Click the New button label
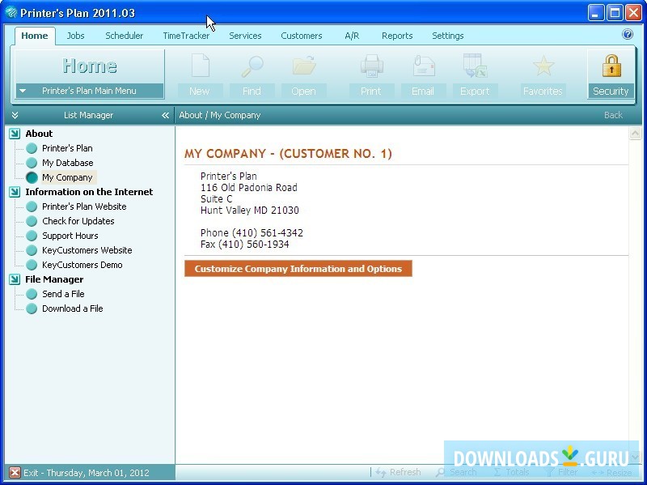This screenshot has height=485, width=647. (200, 91)
